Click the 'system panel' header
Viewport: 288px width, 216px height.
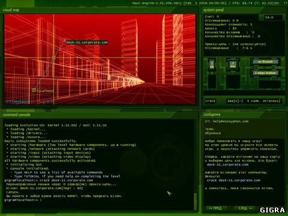click(x=214, y=10)
